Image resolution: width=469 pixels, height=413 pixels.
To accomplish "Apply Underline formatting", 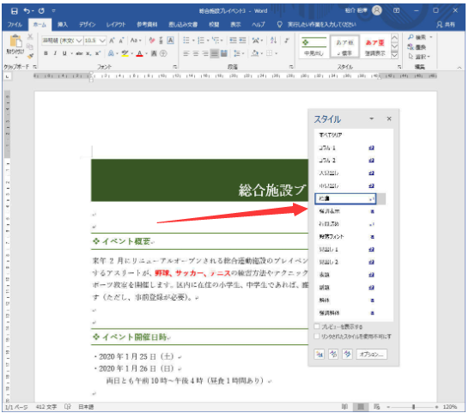I will (x=64, y=53).
